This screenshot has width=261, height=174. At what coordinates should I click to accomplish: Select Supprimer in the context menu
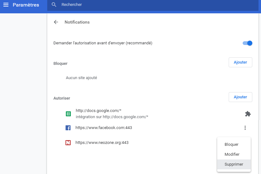pos(234,164)
